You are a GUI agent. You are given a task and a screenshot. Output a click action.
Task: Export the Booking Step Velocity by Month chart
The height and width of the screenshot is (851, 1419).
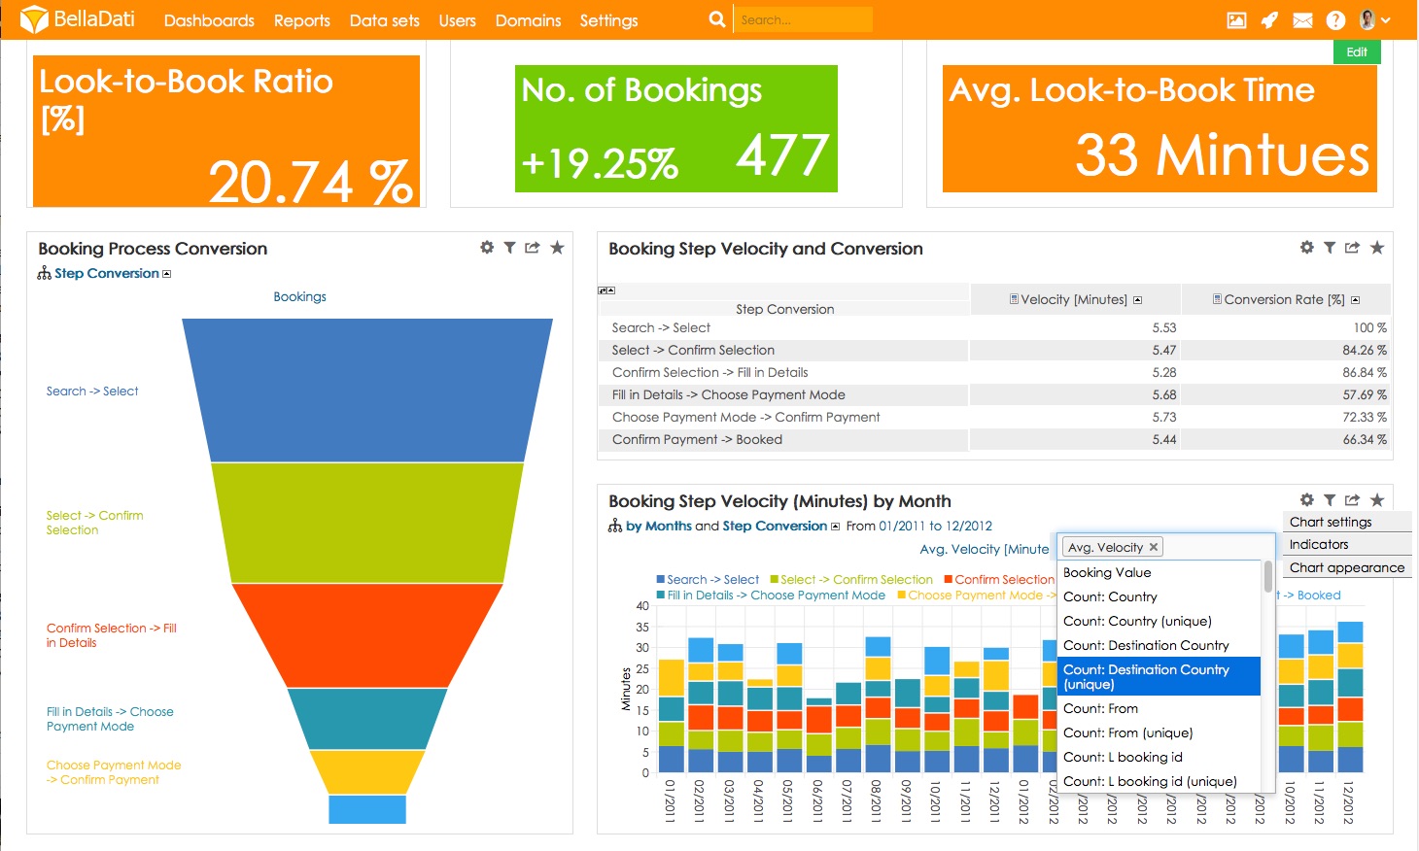point(1352,499)
